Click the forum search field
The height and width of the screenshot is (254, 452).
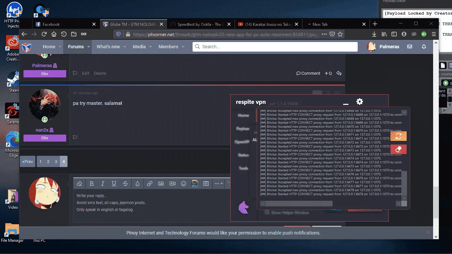coord(275,47)
